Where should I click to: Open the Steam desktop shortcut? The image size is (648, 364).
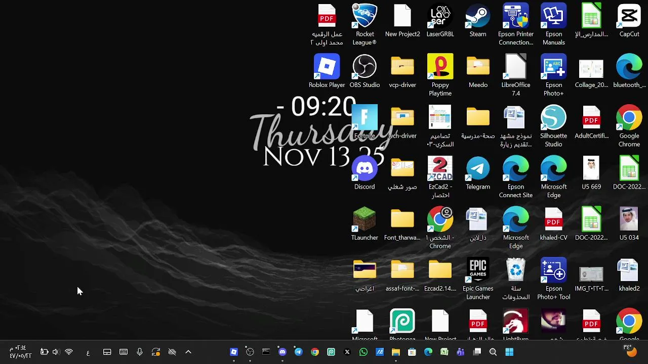[x=478, y=20]
